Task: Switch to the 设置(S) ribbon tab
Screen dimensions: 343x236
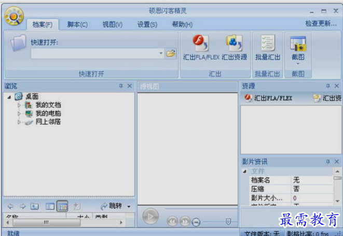Action: (147, 24)
